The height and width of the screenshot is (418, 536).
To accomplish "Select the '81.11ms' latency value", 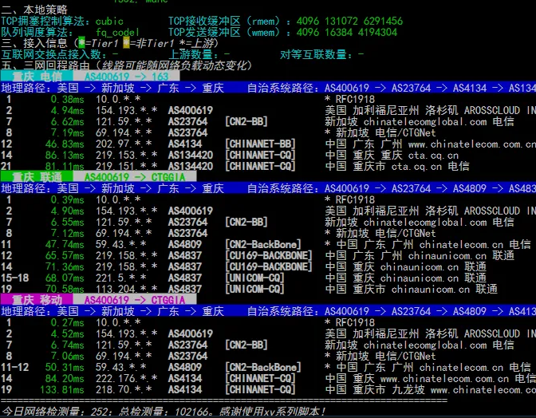I will tap(65, 167).
